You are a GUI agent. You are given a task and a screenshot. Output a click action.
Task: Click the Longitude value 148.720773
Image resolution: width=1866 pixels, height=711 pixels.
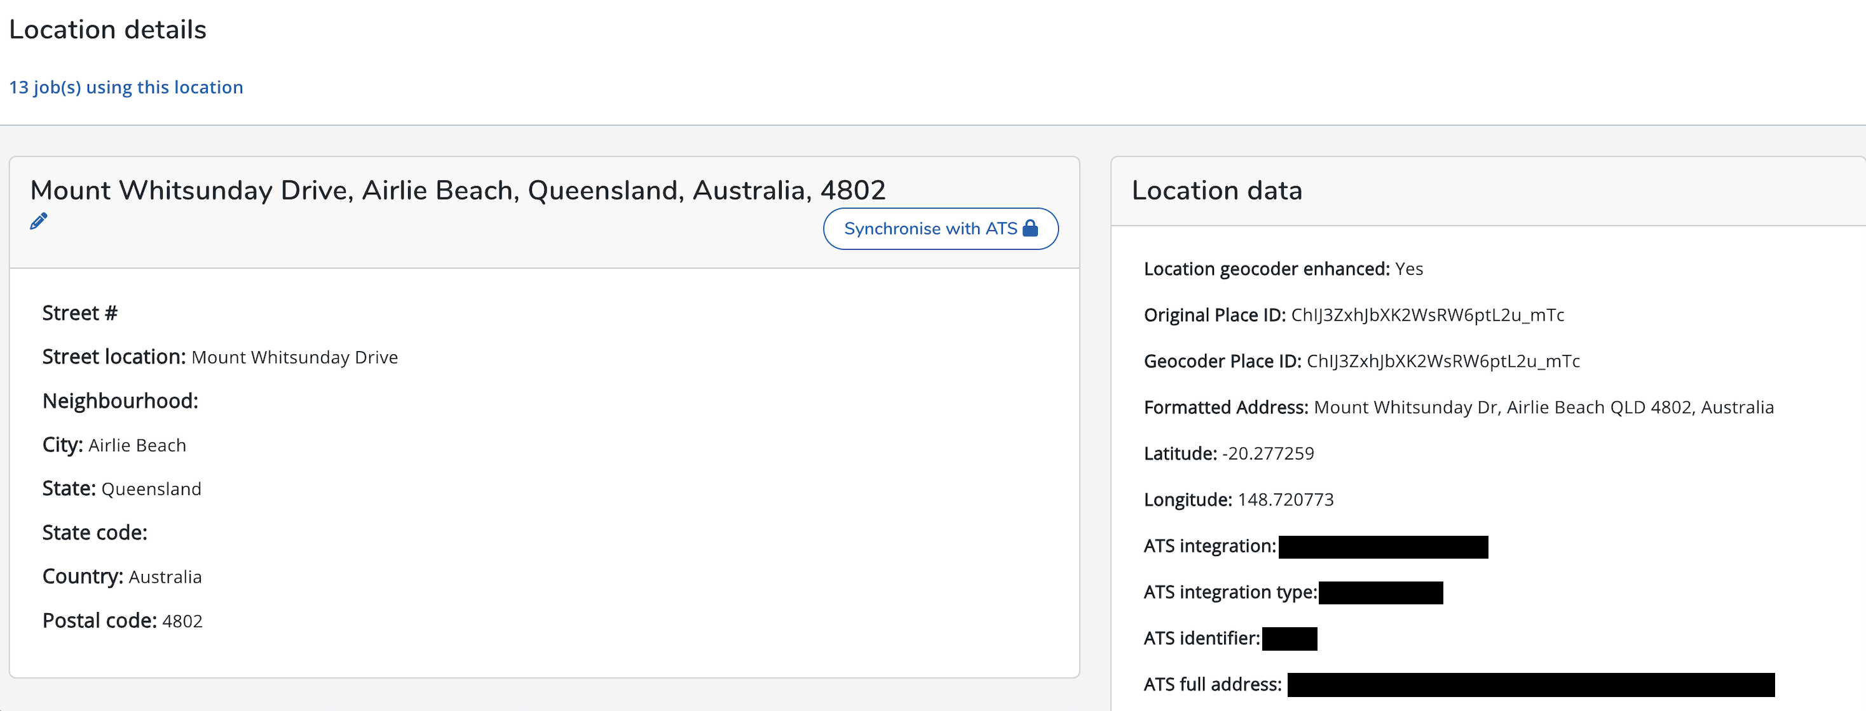pyautogui.click(x=1285, y=500)
